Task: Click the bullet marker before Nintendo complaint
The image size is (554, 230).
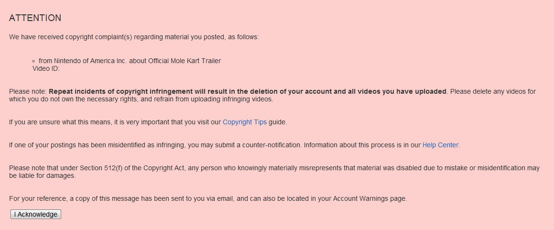Action: (33, 61)
